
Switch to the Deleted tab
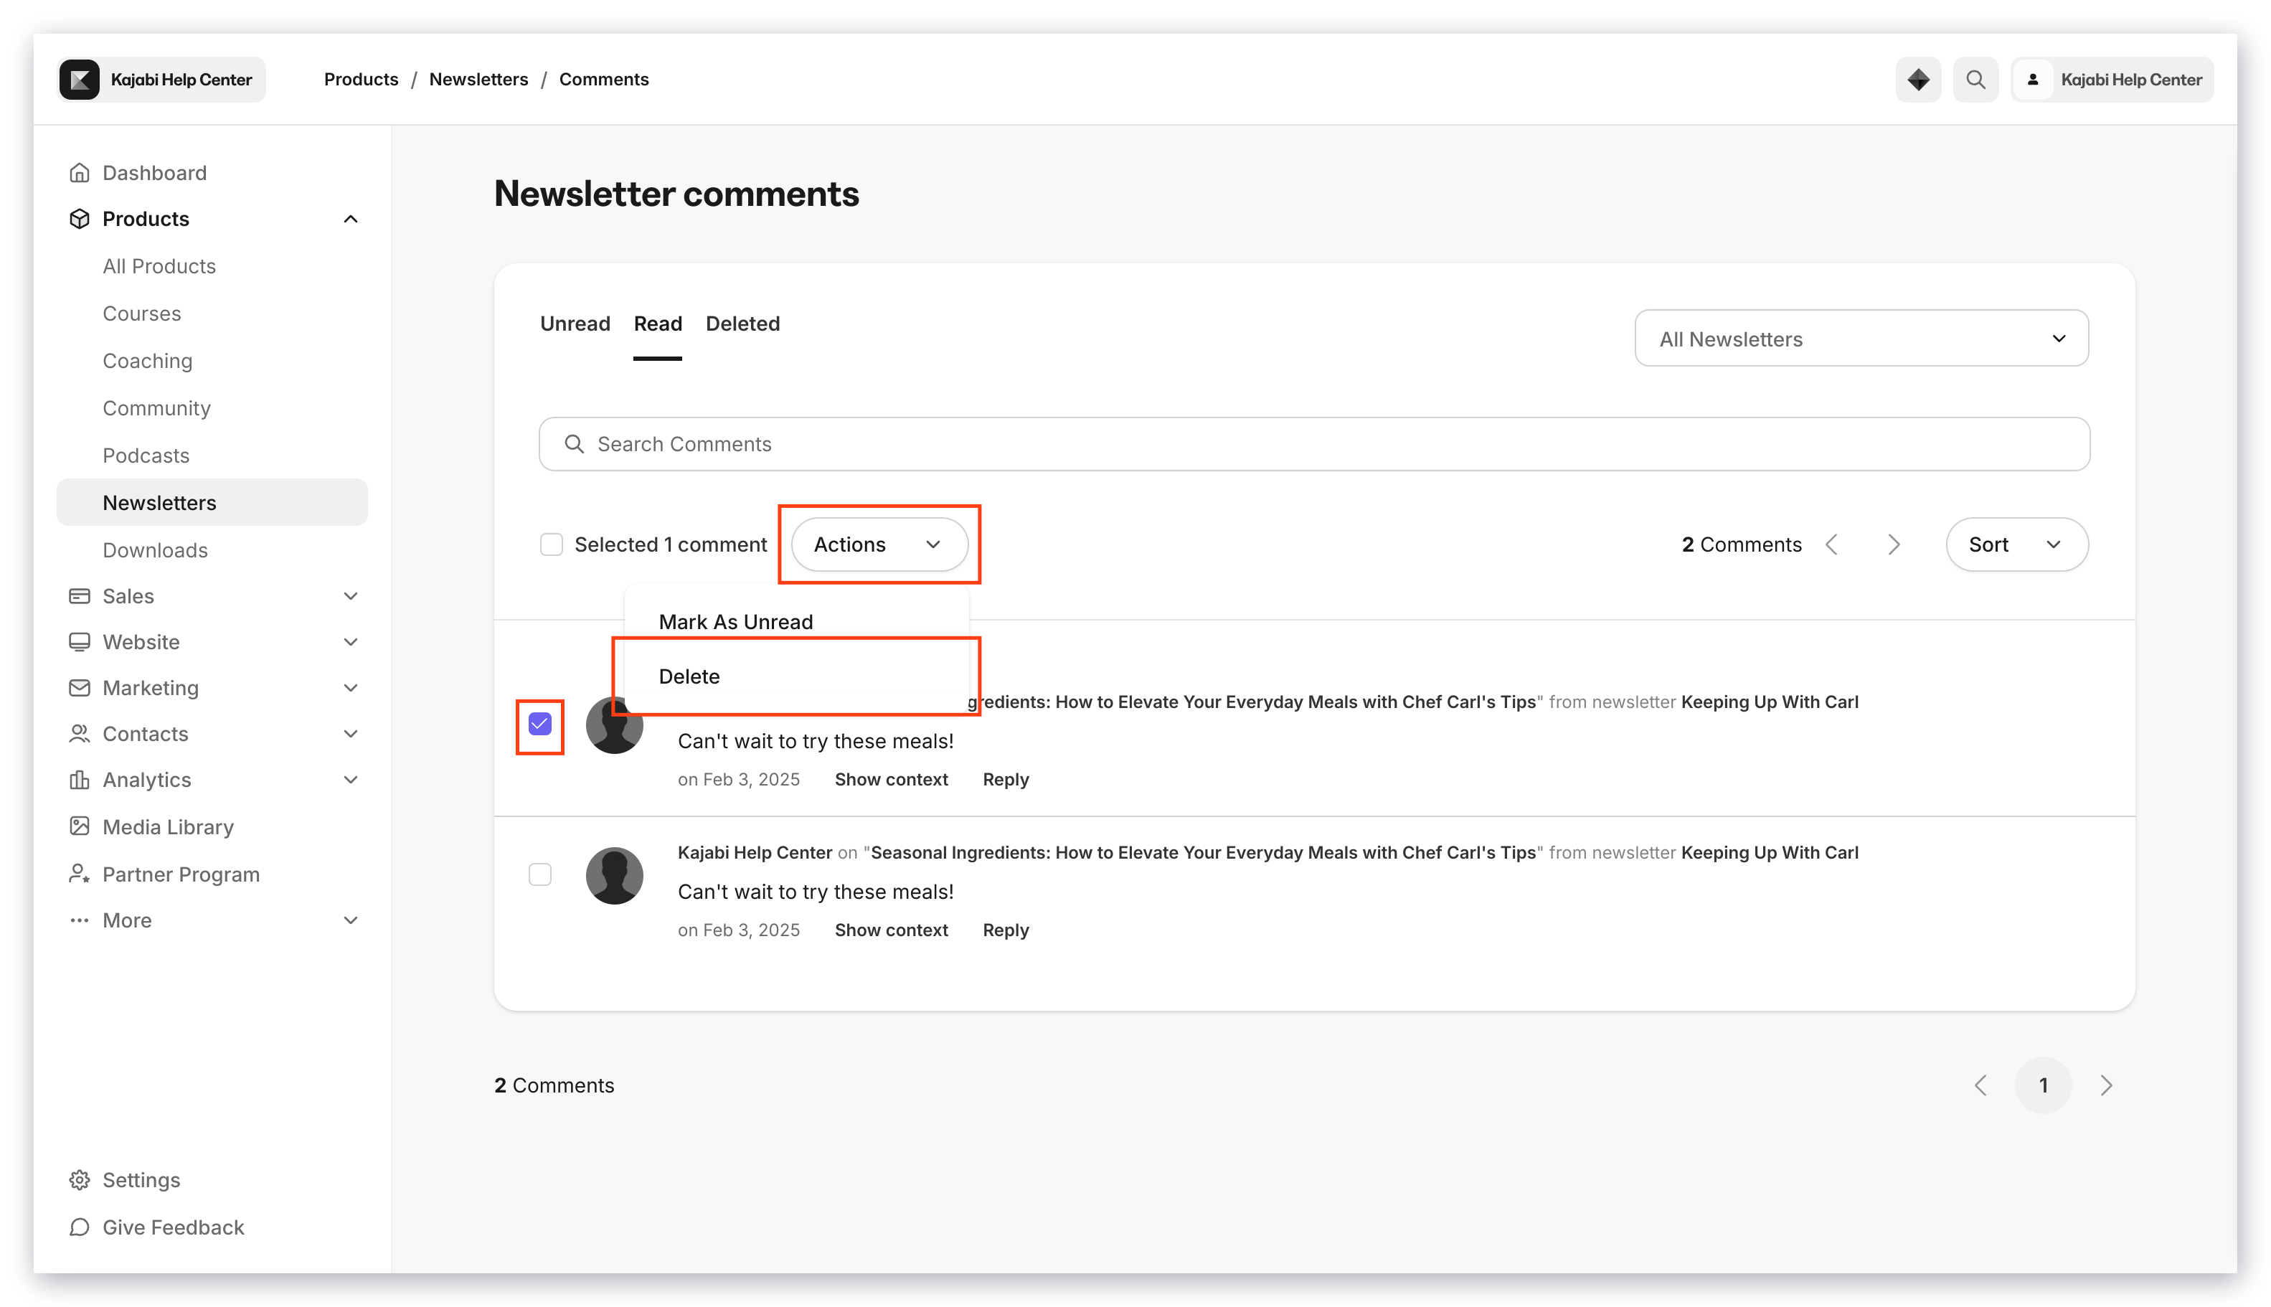(x=742, y=323)
